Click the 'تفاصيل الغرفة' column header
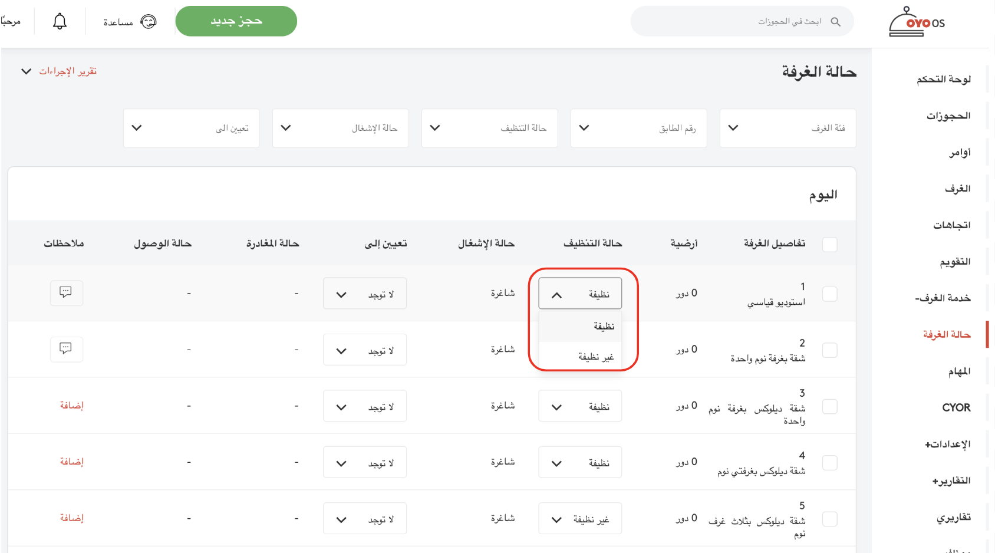Screen dimensions: 995x553 point(774,243)
